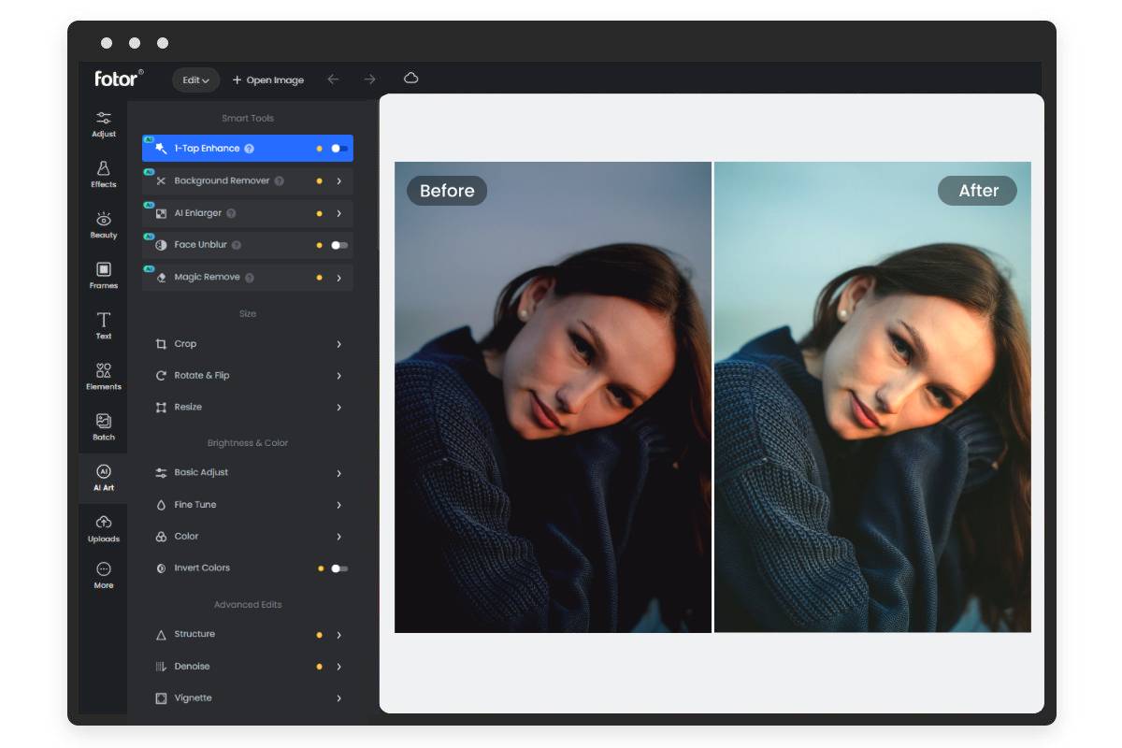The width and height of the screenshot is (1122, 748).
Task: Expand the Denoise chevron
Action: (338, 667)
